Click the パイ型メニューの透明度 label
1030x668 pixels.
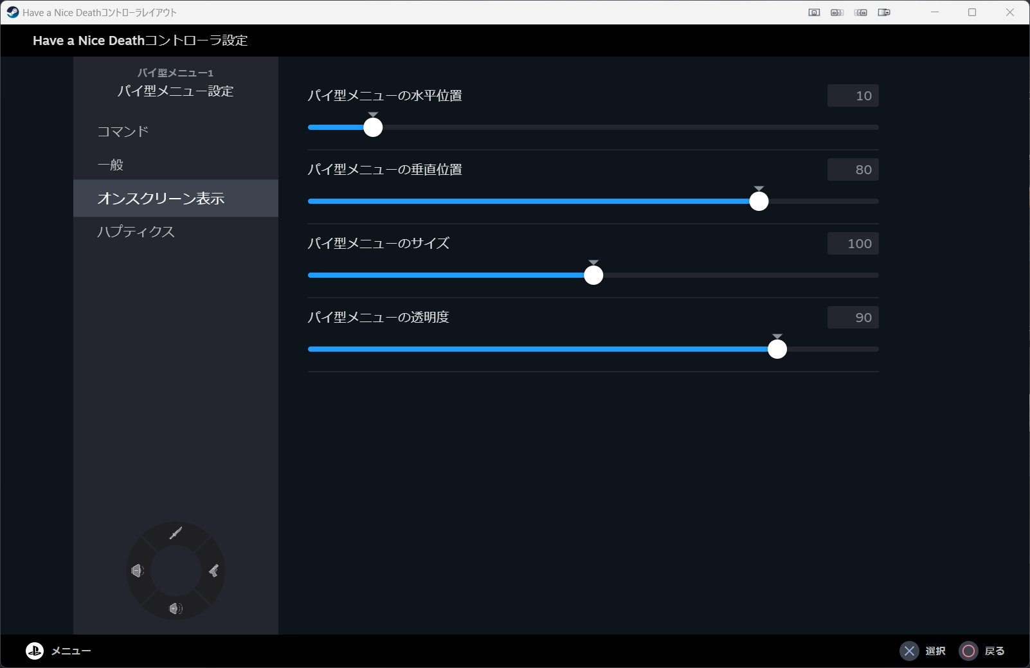coord(378,318)
